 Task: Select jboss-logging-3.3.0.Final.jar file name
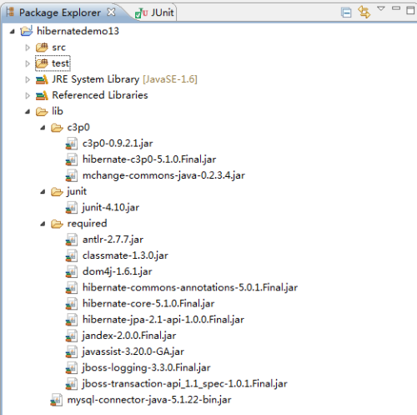coord(147,368)
